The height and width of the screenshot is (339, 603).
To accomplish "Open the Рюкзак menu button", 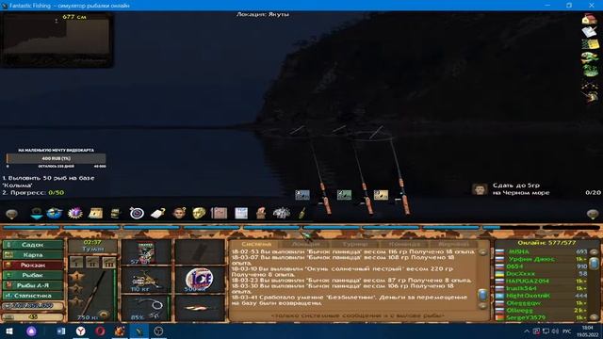I will tap(33, 266).
